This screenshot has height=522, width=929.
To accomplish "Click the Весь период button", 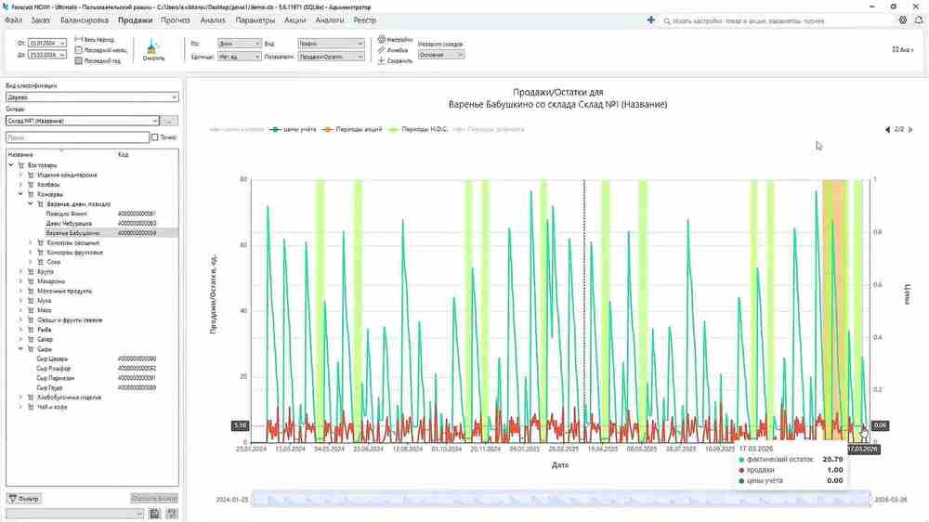I will 94,40.
